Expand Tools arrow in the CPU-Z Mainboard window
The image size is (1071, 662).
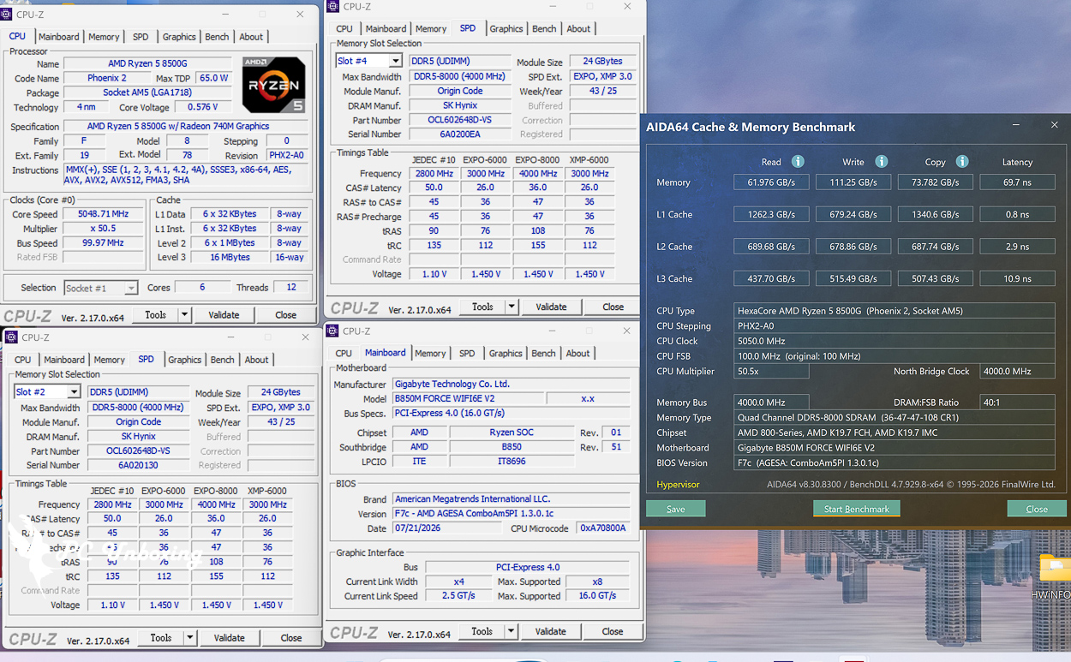(x=511, y=631)
